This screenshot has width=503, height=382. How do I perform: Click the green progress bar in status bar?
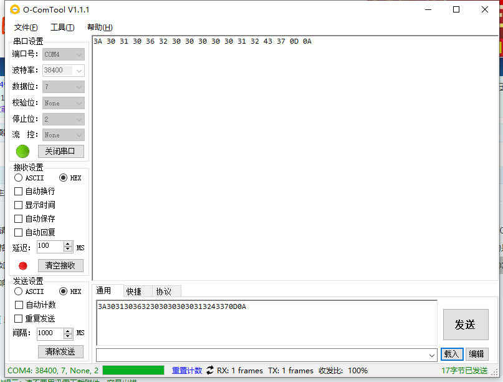[133, 370]
